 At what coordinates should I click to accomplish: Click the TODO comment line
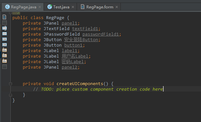click(x=98, y=89)
